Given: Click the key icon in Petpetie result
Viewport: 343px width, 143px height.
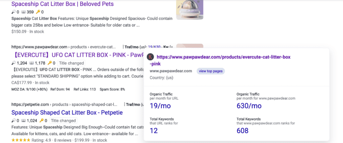Looking at the screenshot, I should point(41,121).
